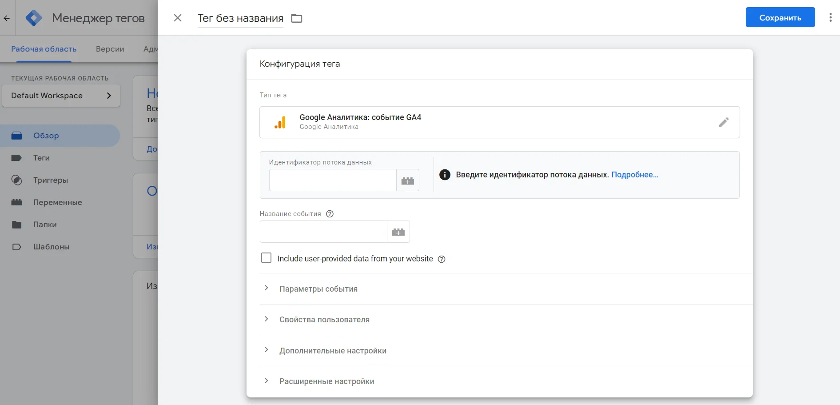The image size is (840, 405).
Task: Open the three-dot more options menu
Action: coord(830,17)
